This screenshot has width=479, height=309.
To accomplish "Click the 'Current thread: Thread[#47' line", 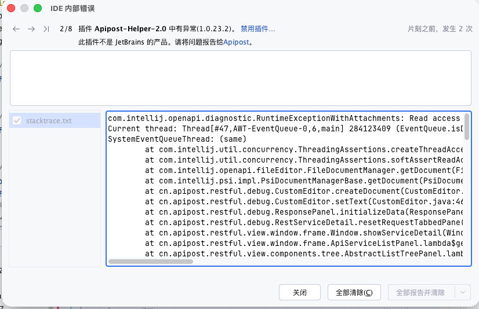I will point(285,128).
